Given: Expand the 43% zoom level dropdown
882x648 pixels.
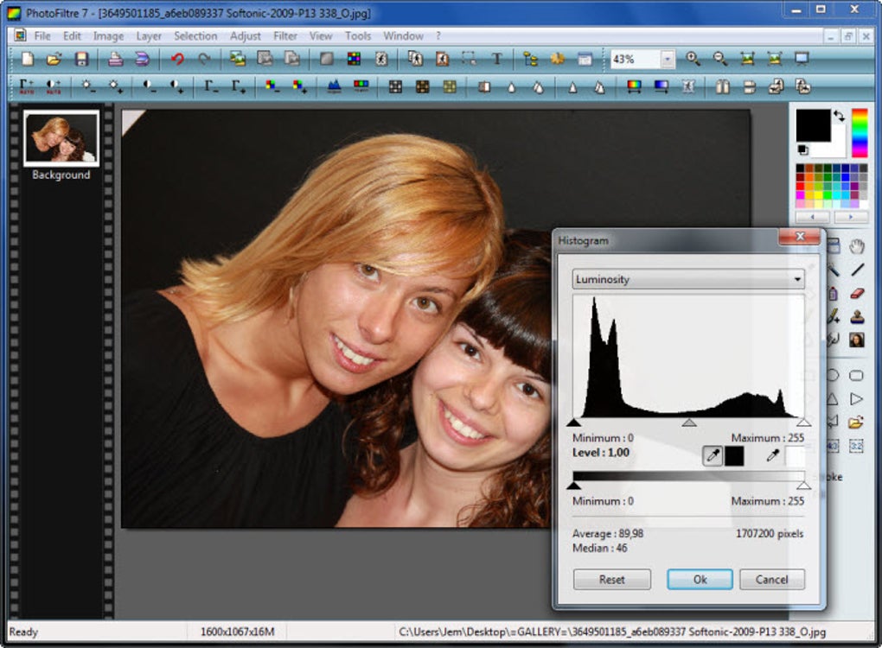Looking at the screenshot, I should click(667, 60).
